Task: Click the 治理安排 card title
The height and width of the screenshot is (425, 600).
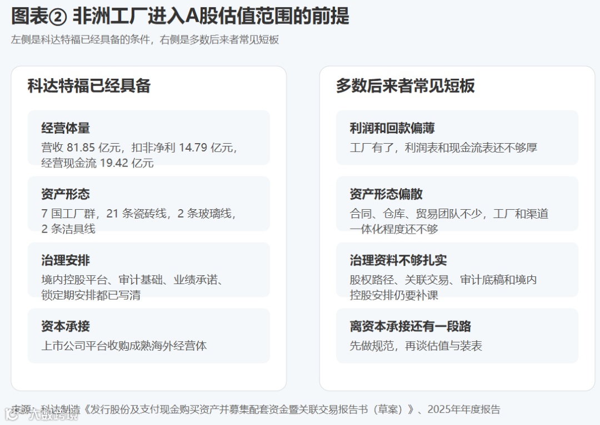Action: click(66, 260)
